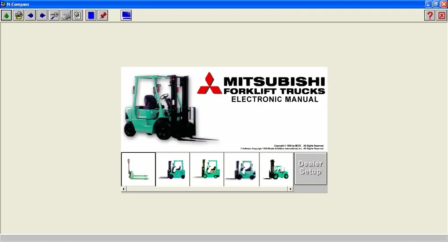
Task: Click the blue screen display icon
Action: [126, 15]
